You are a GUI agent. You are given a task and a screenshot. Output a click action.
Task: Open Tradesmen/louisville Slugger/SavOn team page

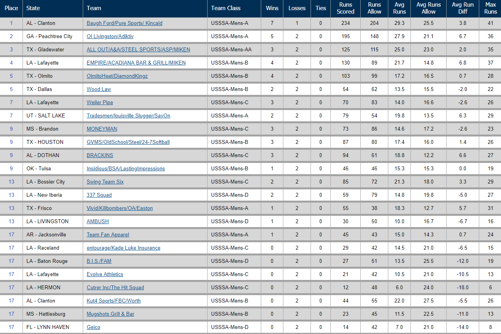click(128, 115)
